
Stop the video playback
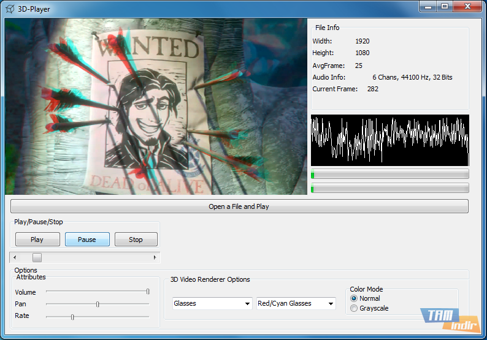(136, 240)
